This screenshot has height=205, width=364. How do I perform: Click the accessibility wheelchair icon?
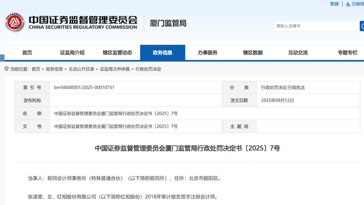(x=348, y=4)
